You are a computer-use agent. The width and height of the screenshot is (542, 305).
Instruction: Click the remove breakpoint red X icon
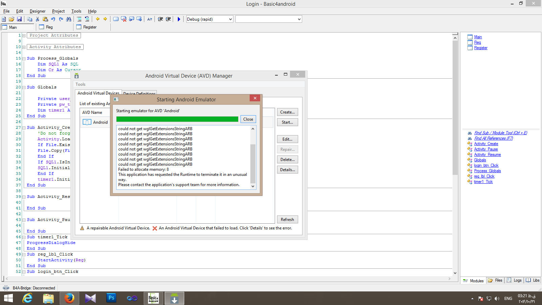pyautogui.click(x=124, y=19)
